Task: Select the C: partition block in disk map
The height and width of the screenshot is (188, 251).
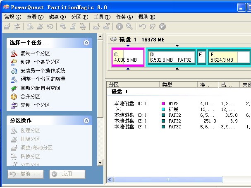Action: tap(128, 57)
